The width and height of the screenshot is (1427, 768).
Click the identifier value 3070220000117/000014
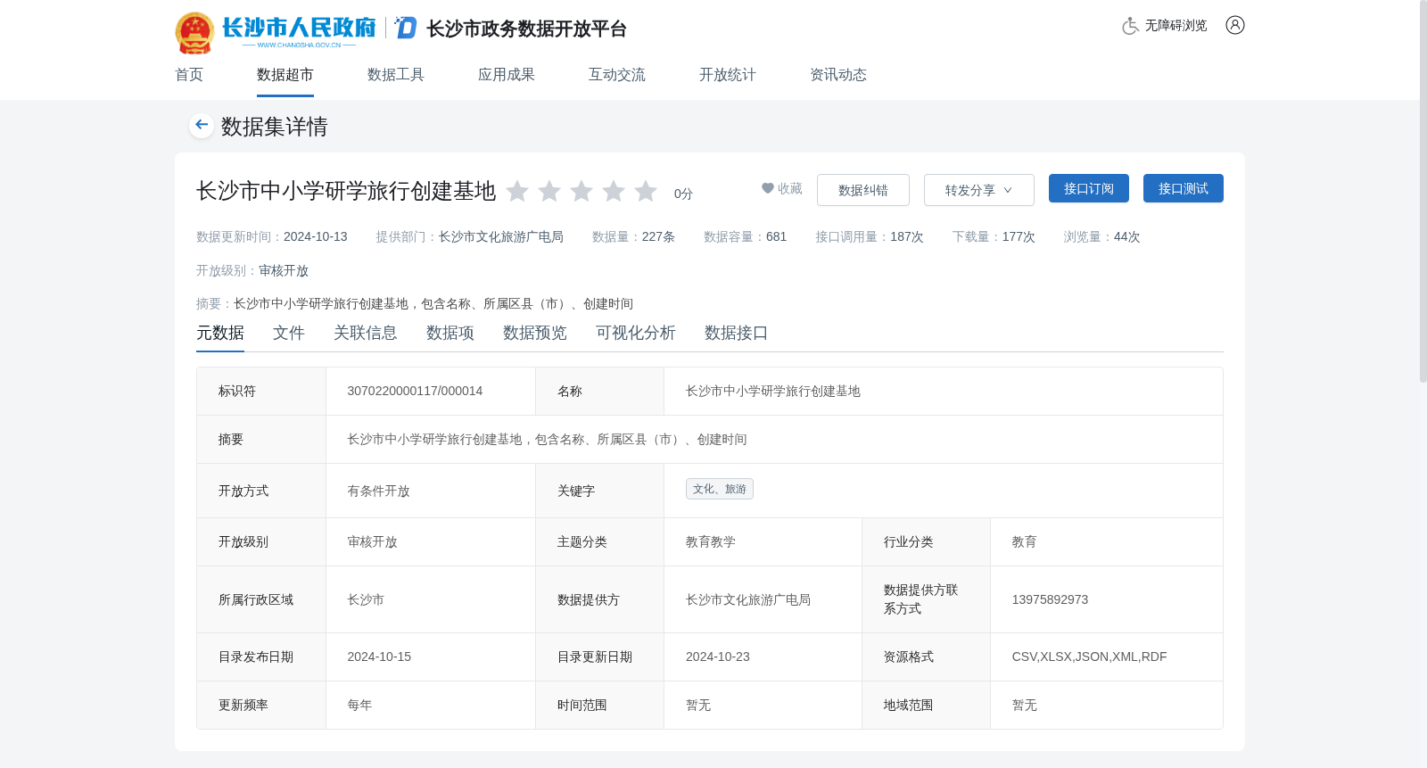click(x=415, y=391)
